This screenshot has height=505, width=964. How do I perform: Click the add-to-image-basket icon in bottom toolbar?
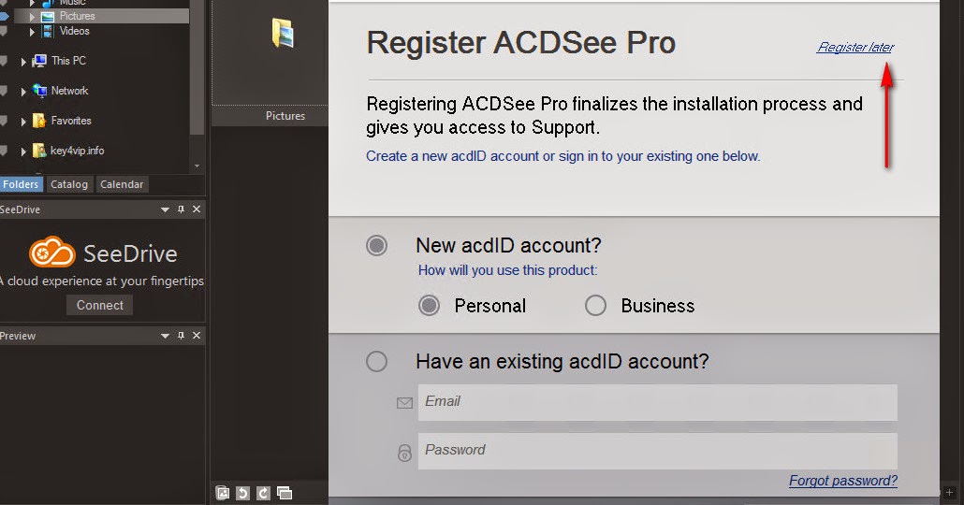click(223, 493)
